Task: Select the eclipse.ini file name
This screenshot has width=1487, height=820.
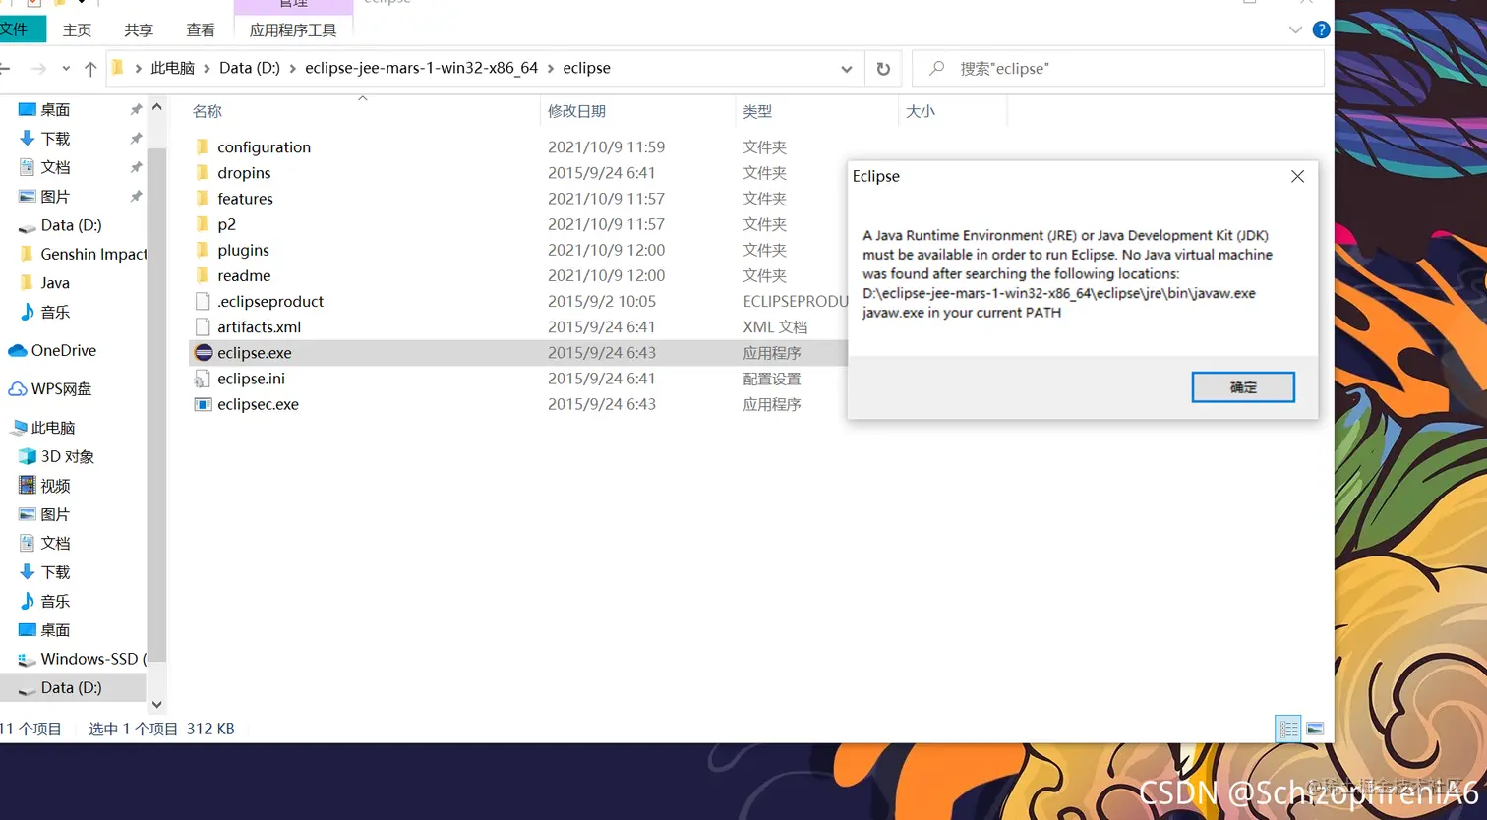Action: pos(252,379)
